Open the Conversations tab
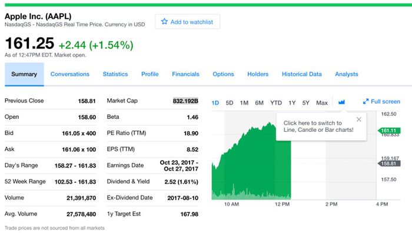Image resolution: width=412 pixels, height=233 pixels. (70, 74)
